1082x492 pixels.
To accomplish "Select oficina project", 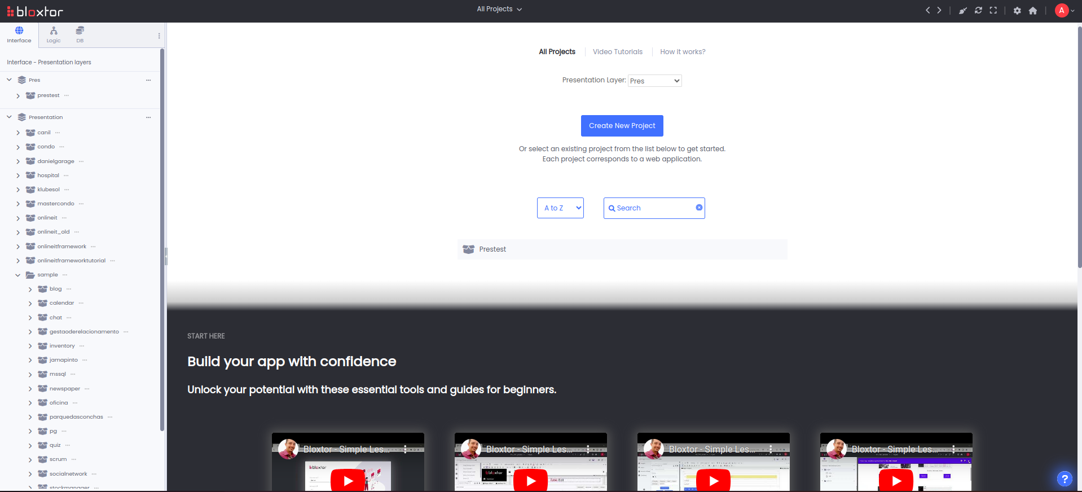I will pos(59,403).
